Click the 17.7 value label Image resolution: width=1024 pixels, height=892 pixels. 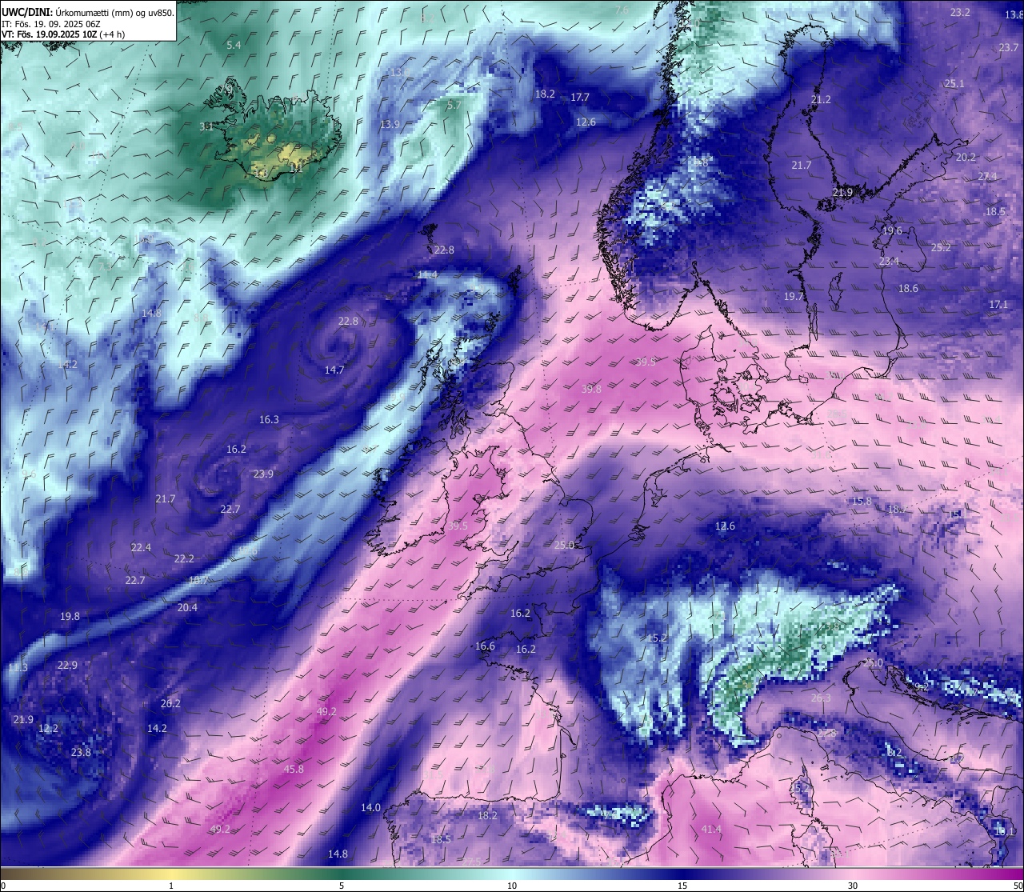pos(580,97)
